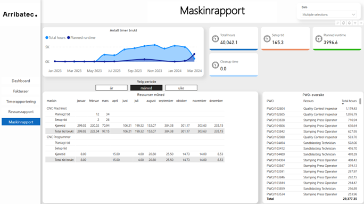Click the Total hours card value 40,042.1

tap(229, 43)
